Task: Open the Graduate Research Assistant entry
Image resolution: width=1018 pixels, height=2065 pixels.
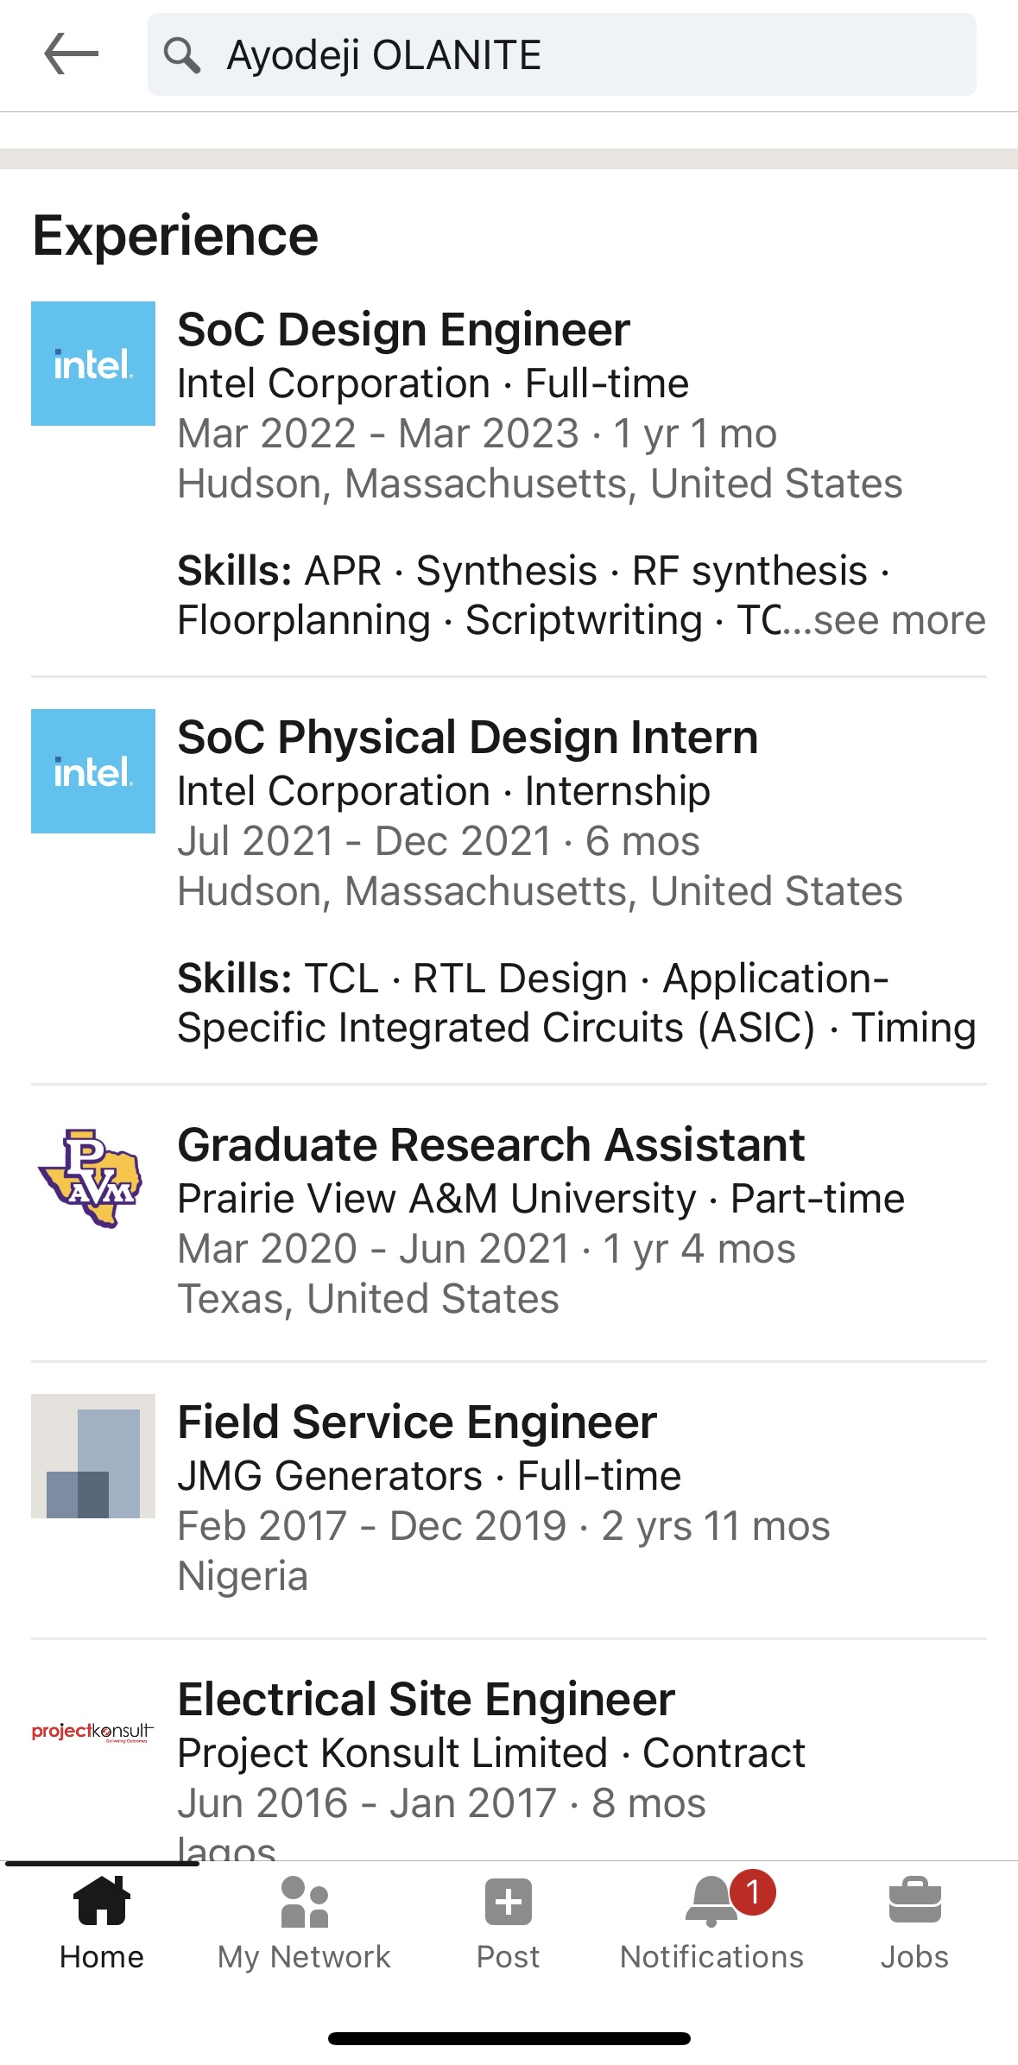Action: coord(490,1145)
